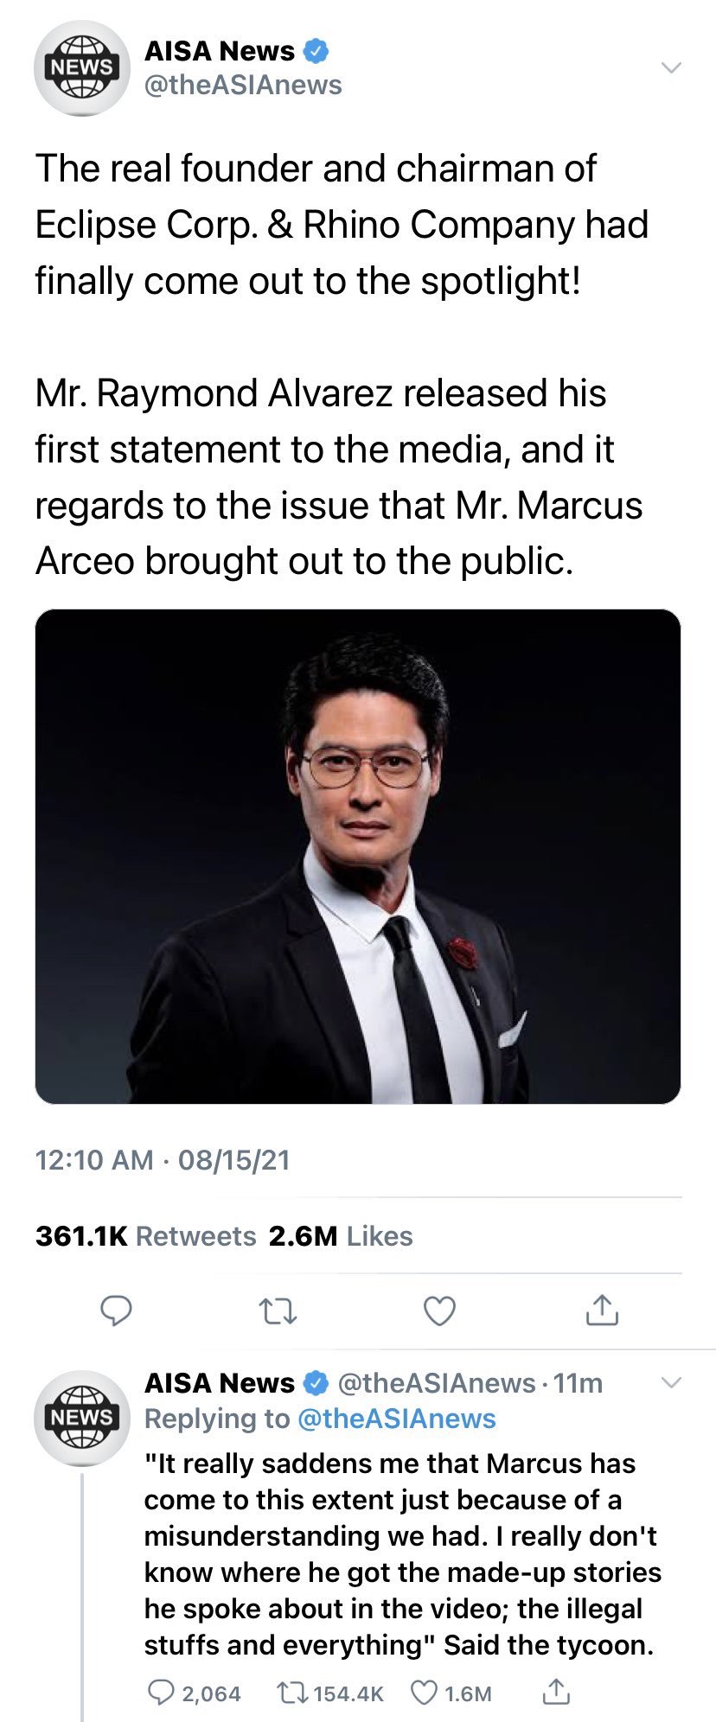716x1722 pixels.
Task: Open the 'Replying to @theASIAnews' mention link
Action: pos(396,1419)
